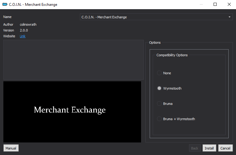Click the installer app icon in title bar

[x=5, y=4]
